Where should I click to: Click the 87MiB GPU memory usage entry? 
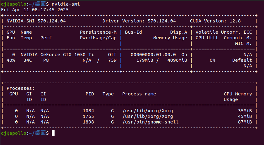click(x=245, y=122)
